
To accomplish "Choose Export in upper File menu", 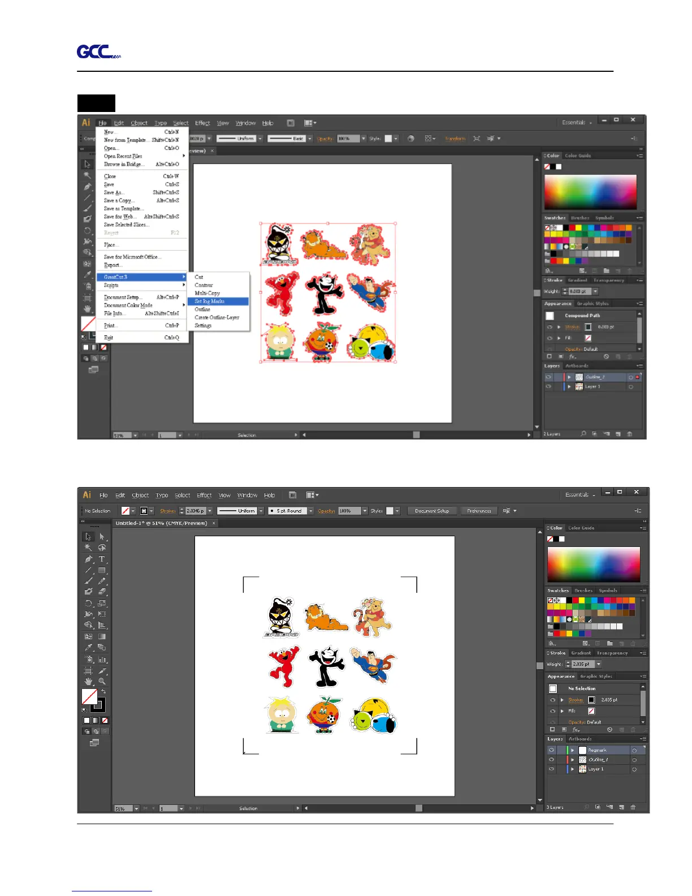I will tap(141, 265).
